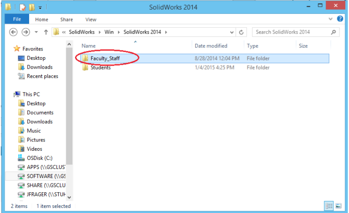Switch to Details view layout icon
Viewport: 349px width, 213px height.
pos(328,206)
